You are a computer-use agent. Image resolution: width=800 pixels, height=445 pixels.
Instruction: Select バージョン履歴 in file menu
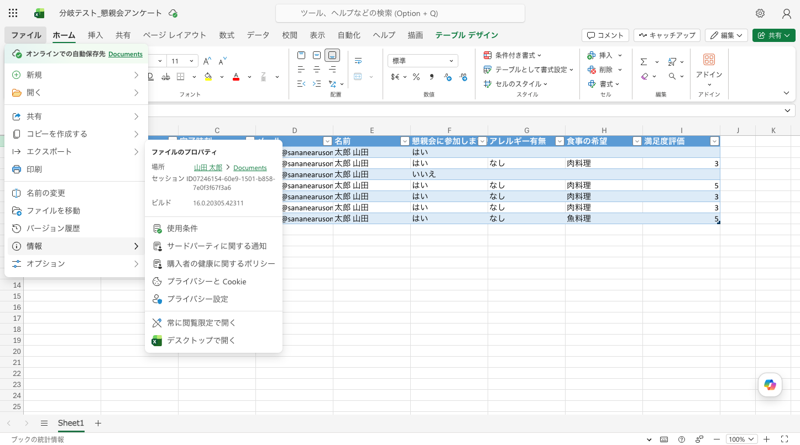tap(76, 228)
